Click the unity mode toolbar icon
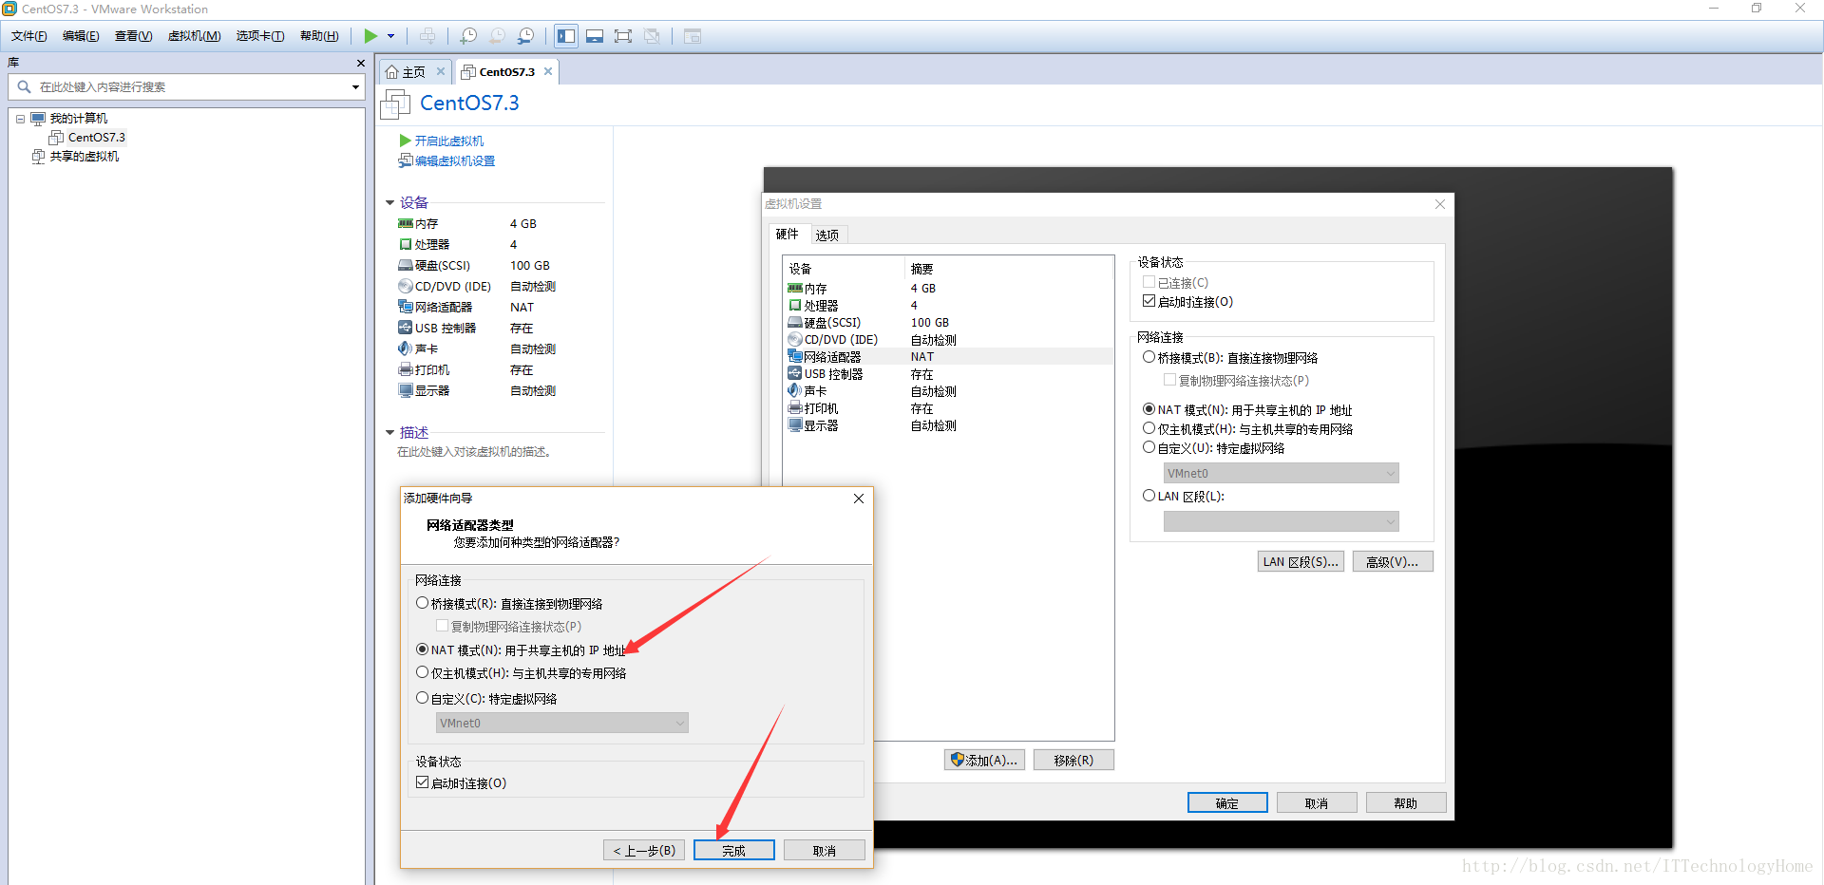 click(x=652, y=36)
